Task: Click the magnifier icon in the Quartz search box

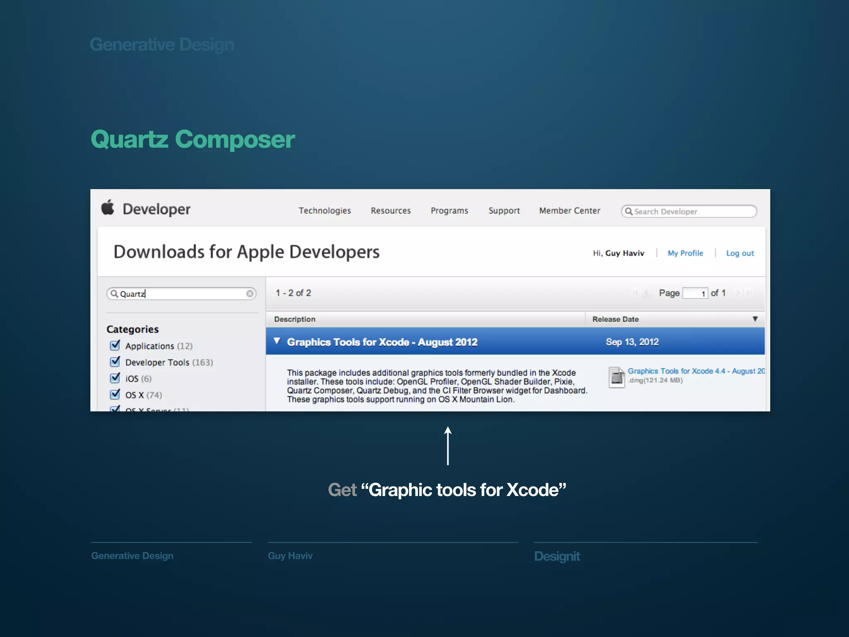Action: point(114,294)
